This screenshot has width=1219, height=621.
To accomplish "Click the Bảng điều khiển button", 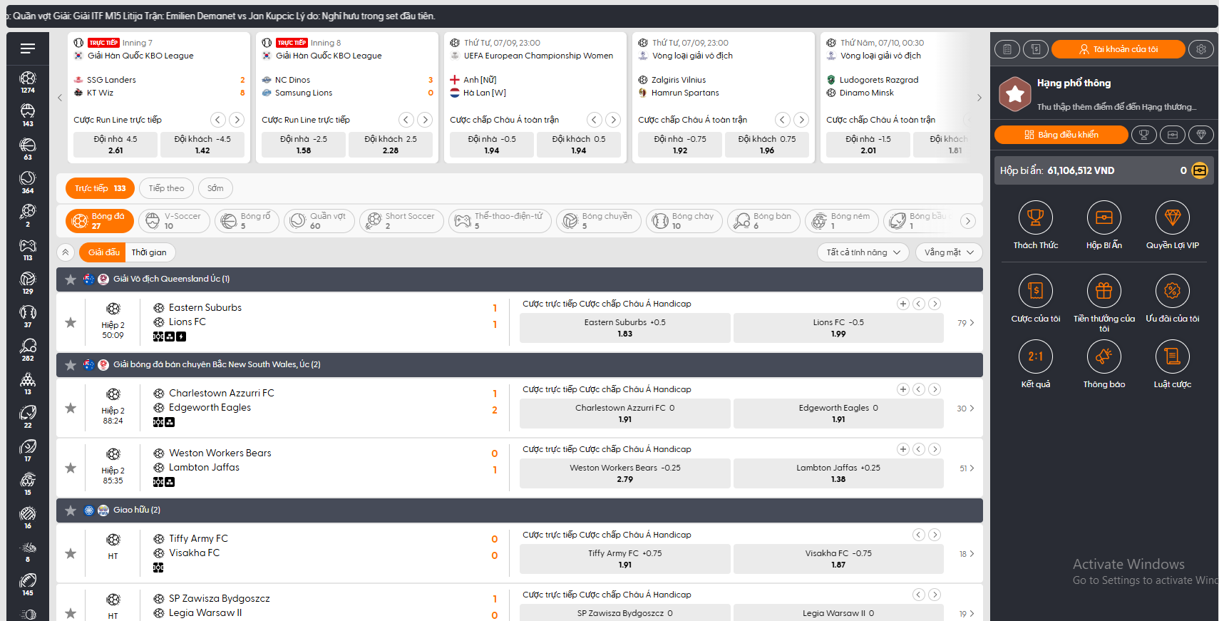I will pos(1061,135).
